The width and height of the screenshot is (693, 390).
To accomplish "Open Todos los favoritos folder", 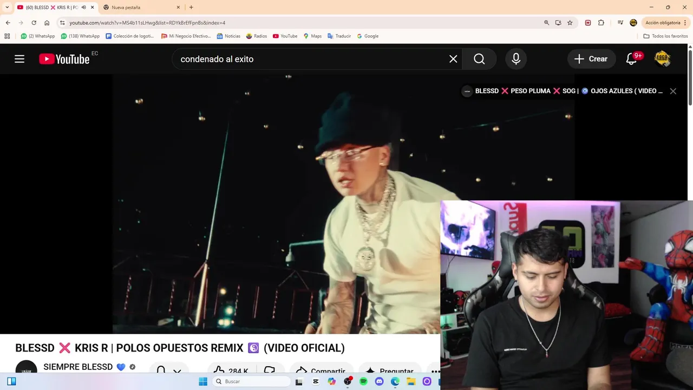I will [665, 36].
